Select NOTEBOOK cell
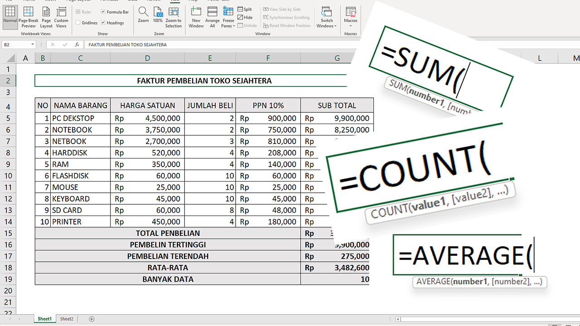The height and width of the screenshot is (326, 580). (80, 130)
